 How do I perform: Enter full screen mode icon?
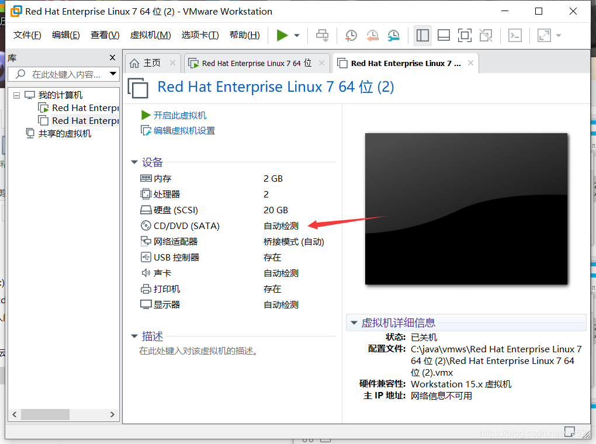(465, 36)
